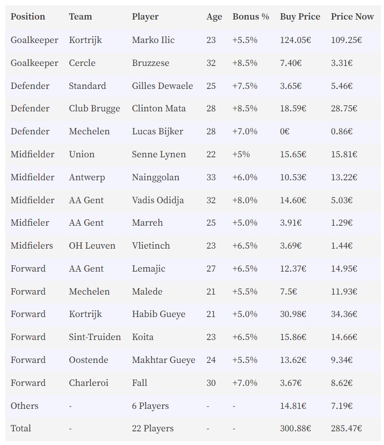
Task: Select the Buy Price column header
Action: click(x=299, y=17)
